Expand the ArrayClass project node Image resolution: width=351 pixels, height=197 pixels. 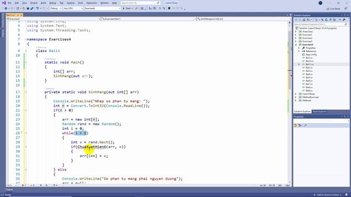[296, 32]
